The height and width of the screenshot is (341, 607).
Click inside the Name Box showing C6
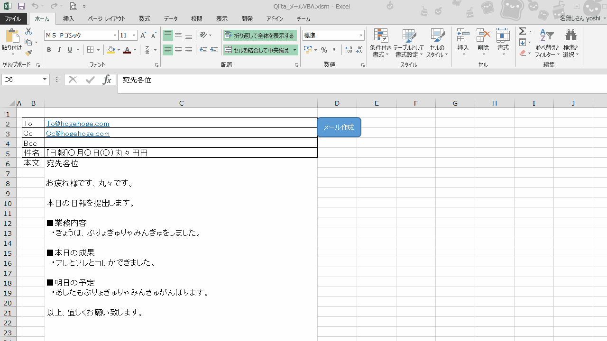pos(21,79)
